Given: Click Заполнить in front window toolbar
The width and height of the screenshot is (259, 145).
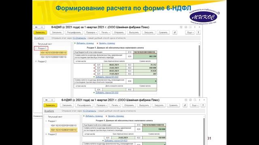Looking at the screenshot, I should click(x=67, y=105).
